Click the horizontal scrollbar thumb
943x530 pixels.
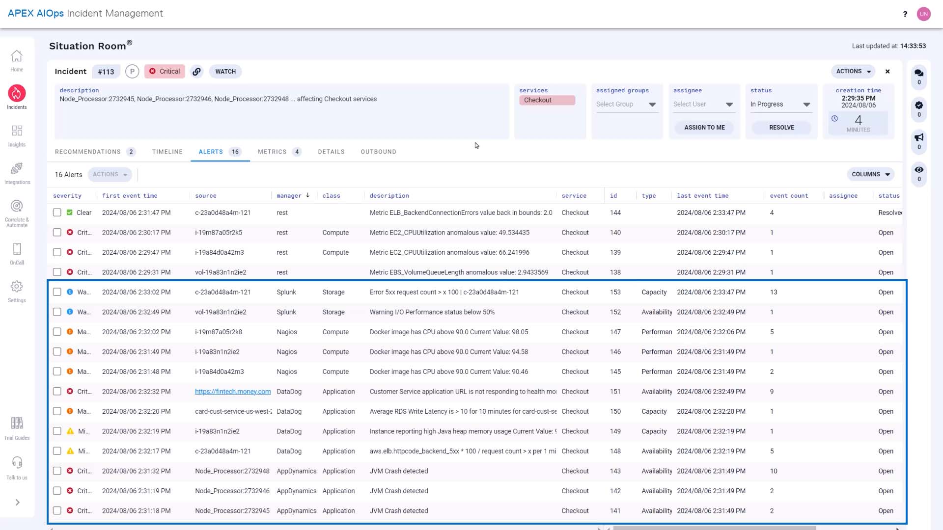(715, 528)
